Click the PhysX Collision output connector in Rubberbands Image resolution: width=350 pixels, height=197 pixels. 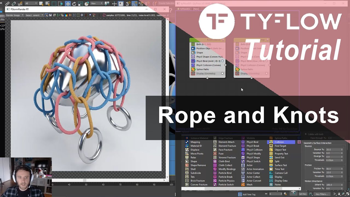(225, 65)
